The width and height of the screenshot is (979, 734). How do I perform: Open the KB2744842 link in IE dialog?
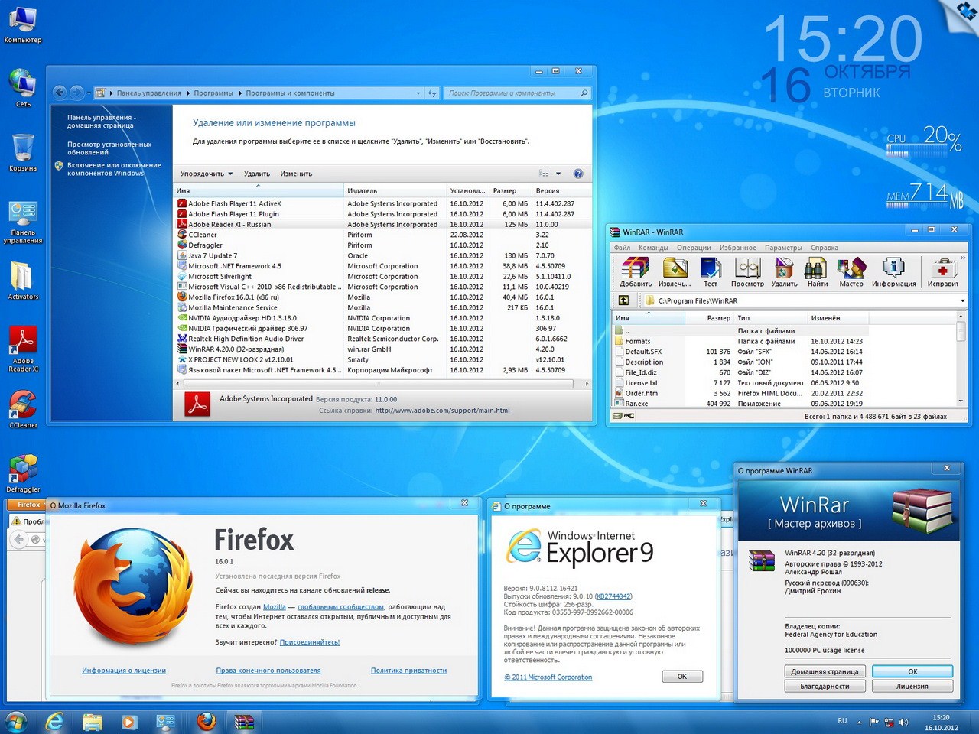click(x=613, y=596)
